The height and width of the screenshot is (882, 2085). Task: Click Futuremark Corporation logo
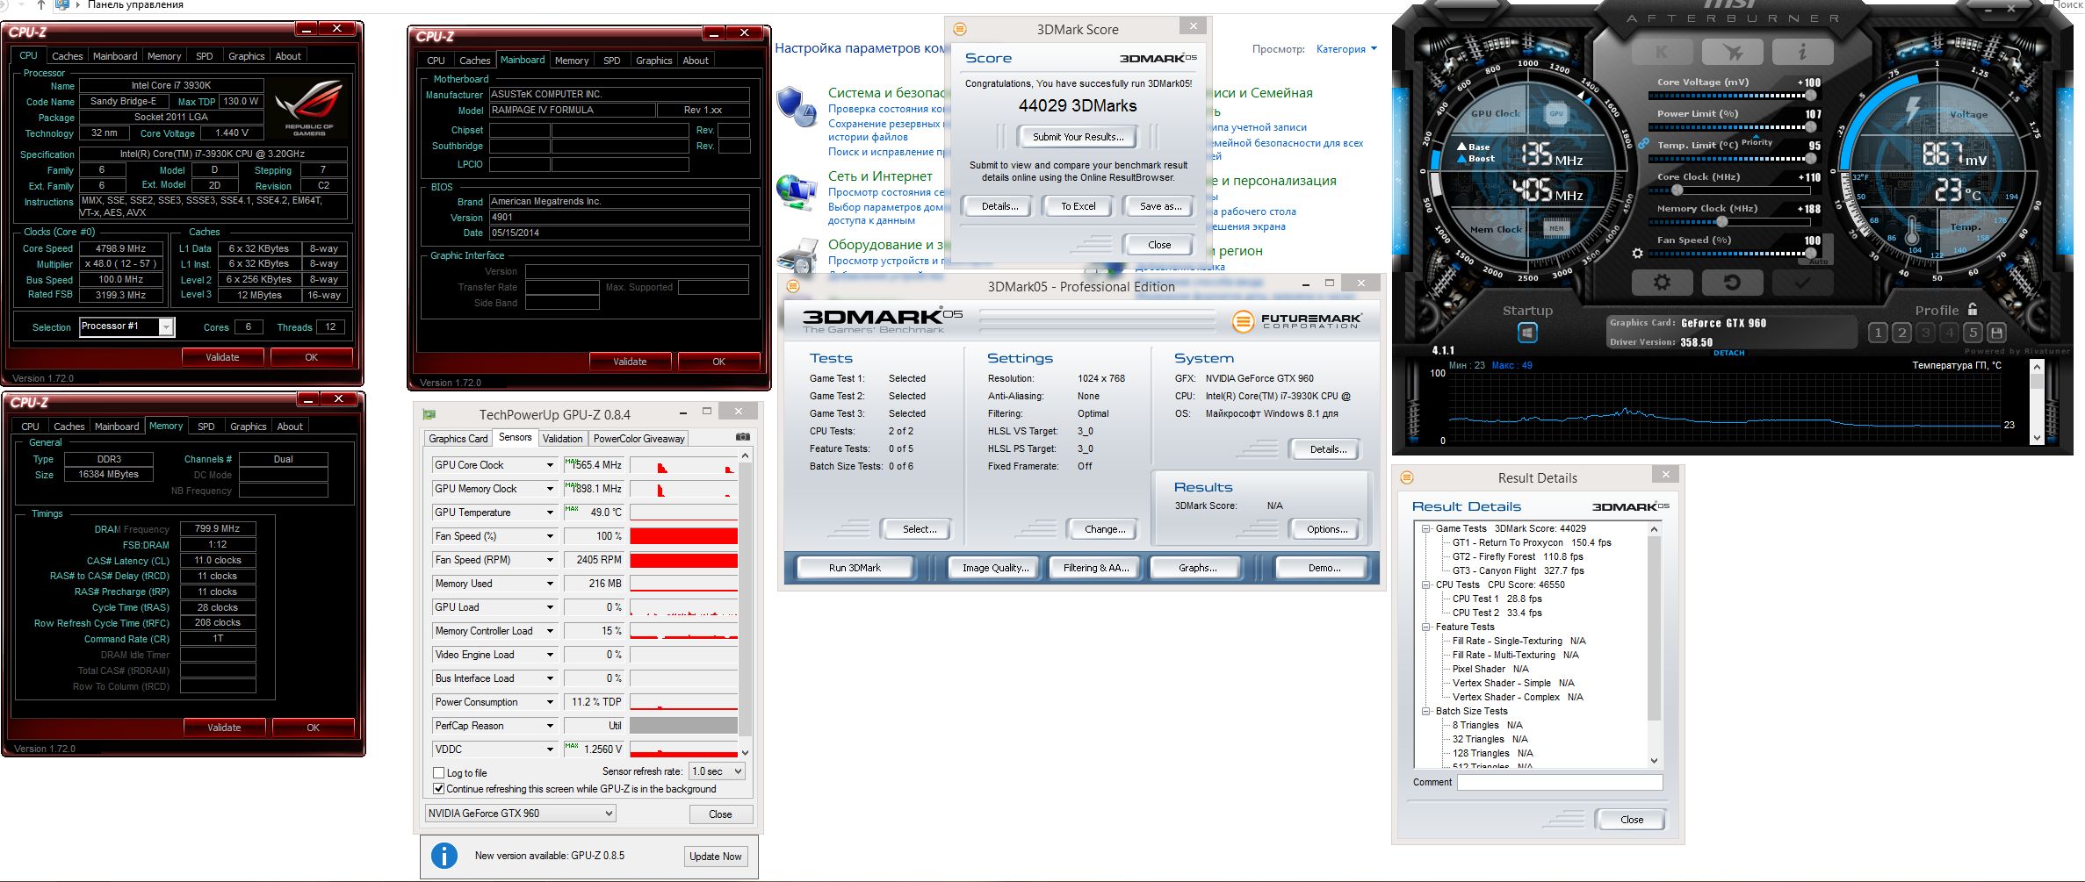coord(1297,320)
